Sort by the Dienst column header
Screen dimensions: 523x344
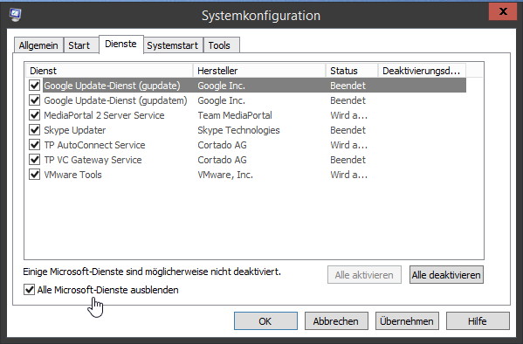(x=109, y=71)
